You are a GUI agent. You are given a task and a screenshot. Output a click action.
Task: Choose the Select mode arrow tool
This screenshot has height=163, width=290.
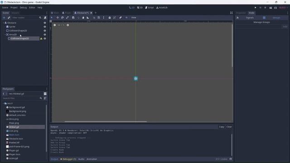point(52,18)
